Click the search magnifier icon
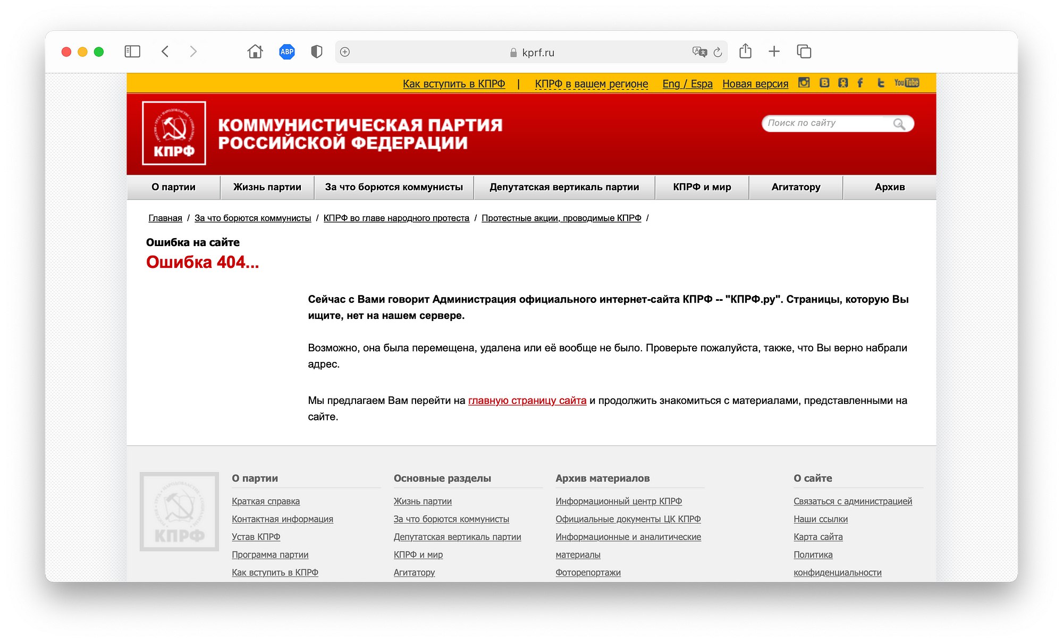1063x642 pixels. click(899, 124)
